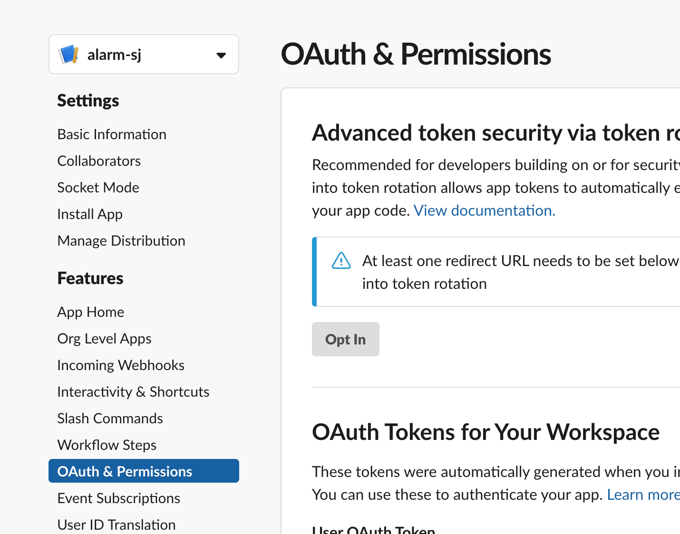Open Event Subscriptions settings
Viewport: 680px width, 534px height.
119,498
